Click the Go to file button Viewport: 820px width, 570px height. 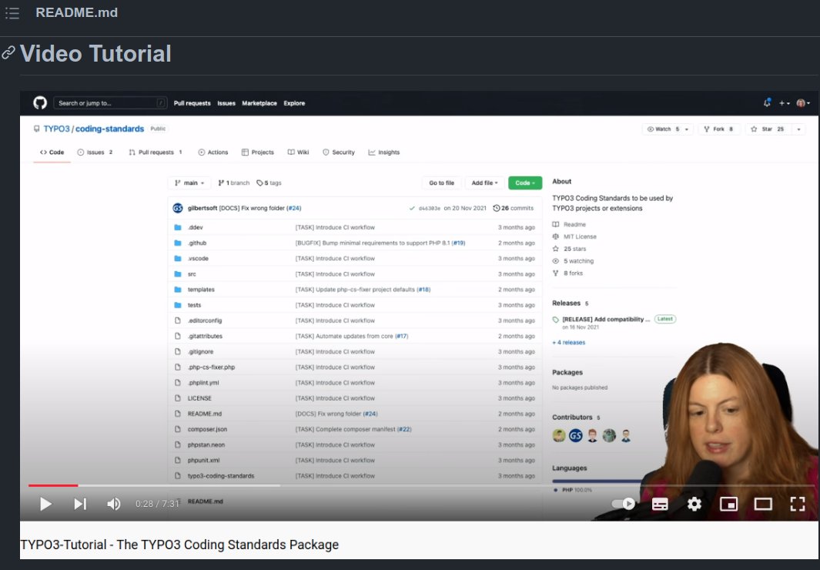441,183
